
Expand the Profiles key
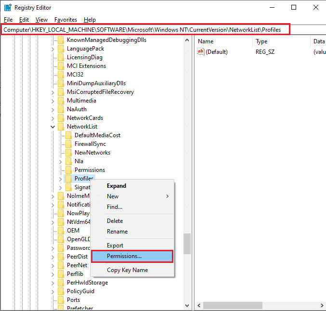pos(61,179)
